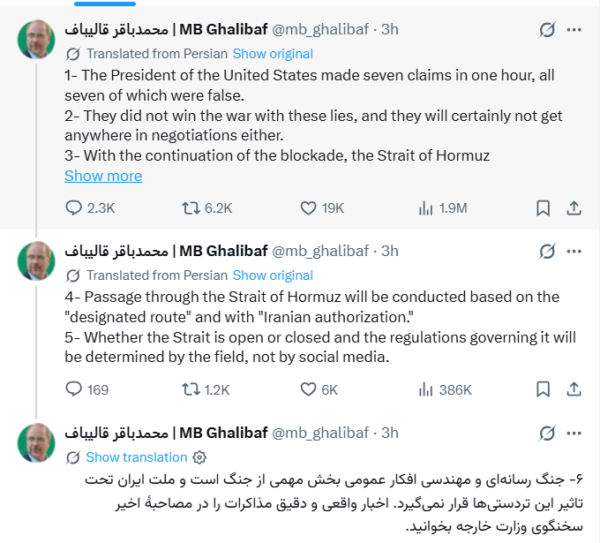Image resolution: width=600 pixels, height=543 pixels.
Task: Show translation of the third Persian tweet
Action: pos(137,456)
